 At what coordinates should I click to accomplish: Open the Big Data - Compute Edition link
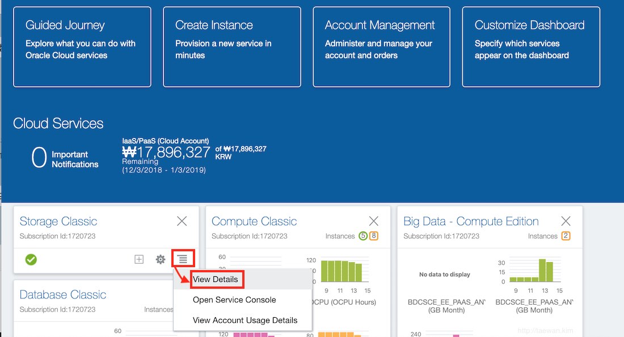471,221
